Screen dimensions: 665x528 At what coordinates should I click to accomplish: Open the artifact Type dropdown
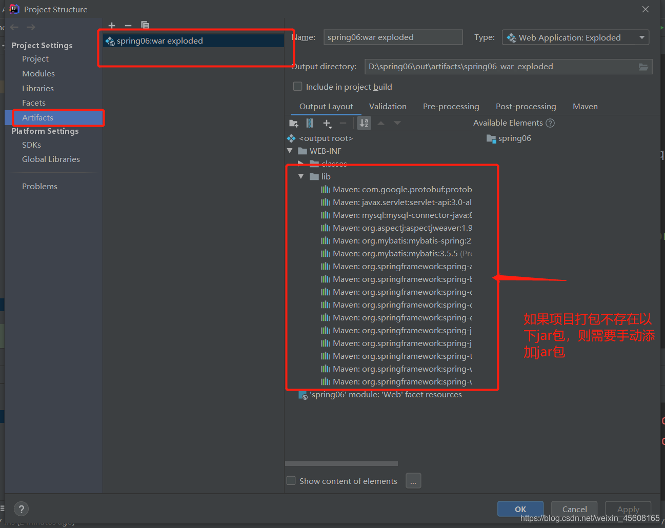click(x=575, y=37)
